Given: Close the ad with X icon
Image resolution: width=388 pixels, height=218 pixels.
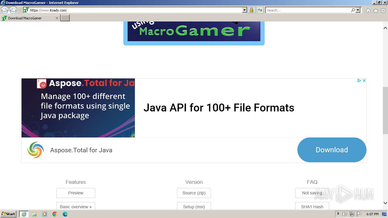Looking at the screenshot, I should point(364,81).
